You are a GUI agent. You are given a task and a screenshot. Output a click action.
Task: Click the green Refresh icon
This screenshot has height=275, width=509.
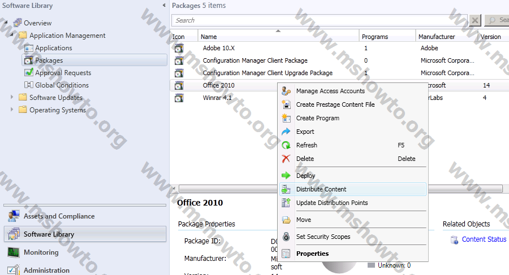[x=286, y=145]
